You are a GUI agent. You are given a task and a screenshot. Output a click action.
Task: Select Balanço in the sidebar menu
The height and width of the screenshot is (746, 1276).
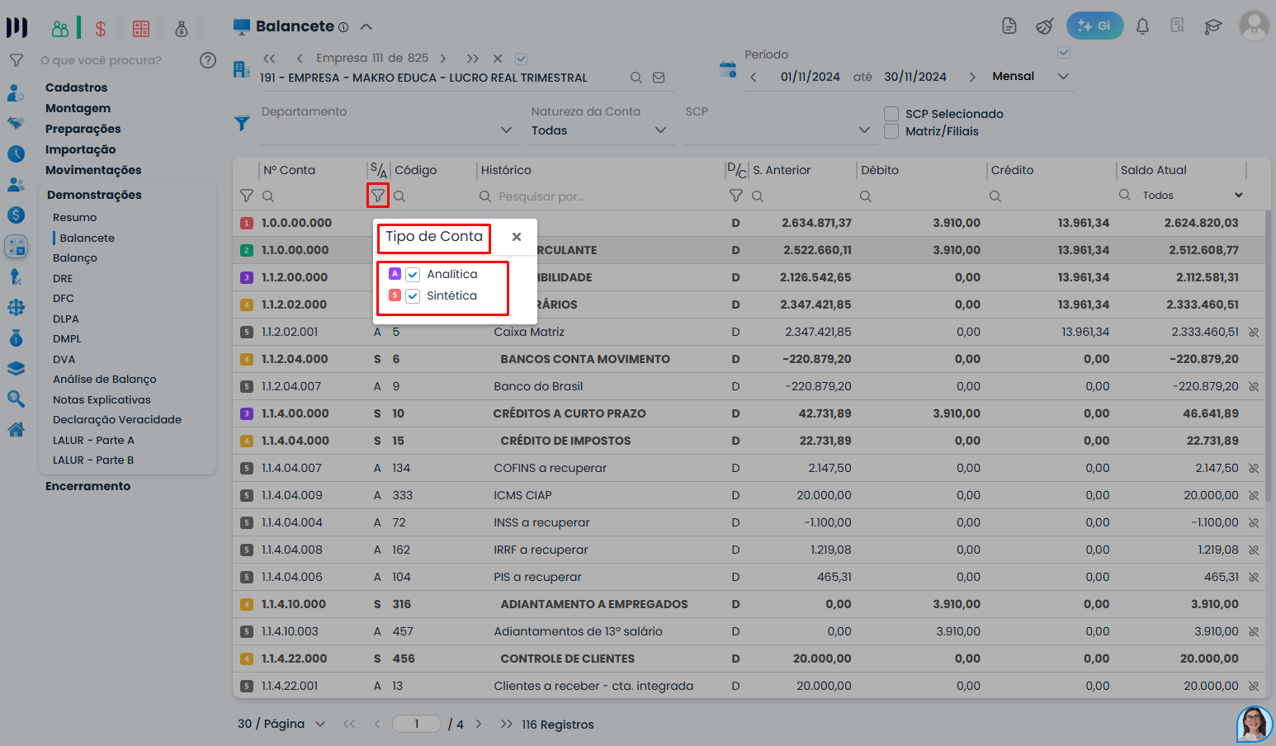pyautogui.click(x=75, y=258)
